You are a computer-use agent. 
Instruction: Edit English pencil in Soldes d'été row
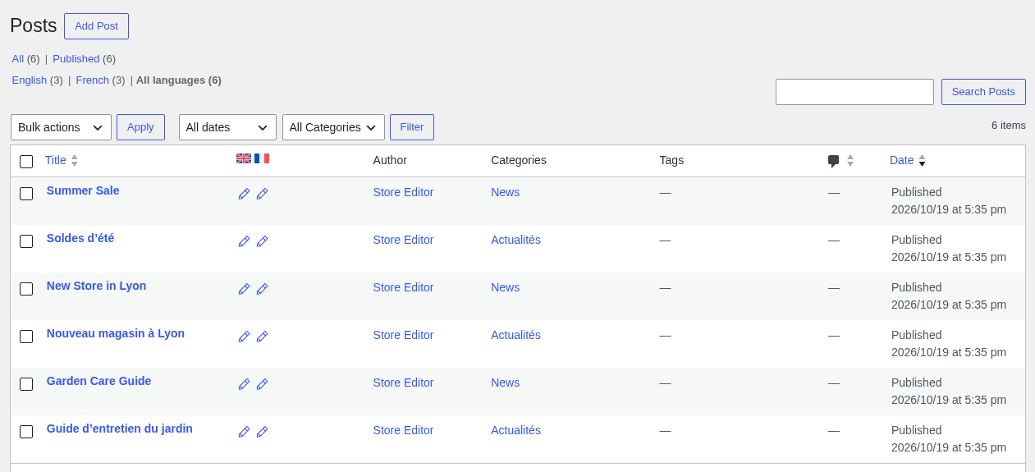click(x=244, y=241)
